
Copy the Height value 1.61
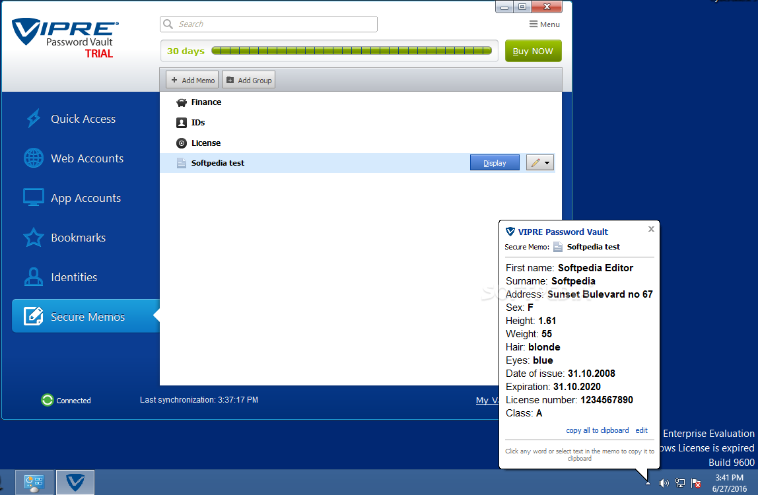pyautogui.click(x=547, y=321)
